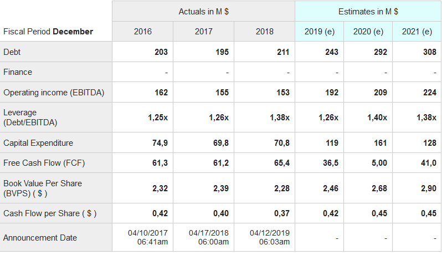The height and width of the screenshot is (255, 442).
Task: Click the "Estimates in M $" header
Action: [368, 12]
